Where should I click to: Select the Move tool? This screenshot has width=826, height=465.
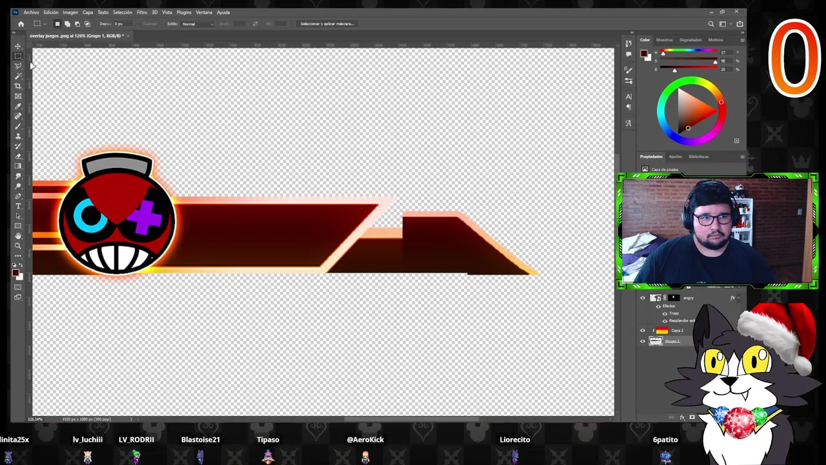click(18, 46)
